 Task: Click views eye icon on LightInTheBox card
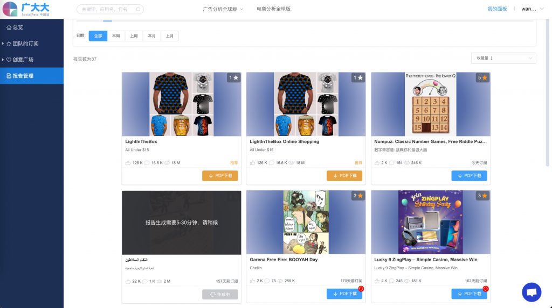coord(167,163)
